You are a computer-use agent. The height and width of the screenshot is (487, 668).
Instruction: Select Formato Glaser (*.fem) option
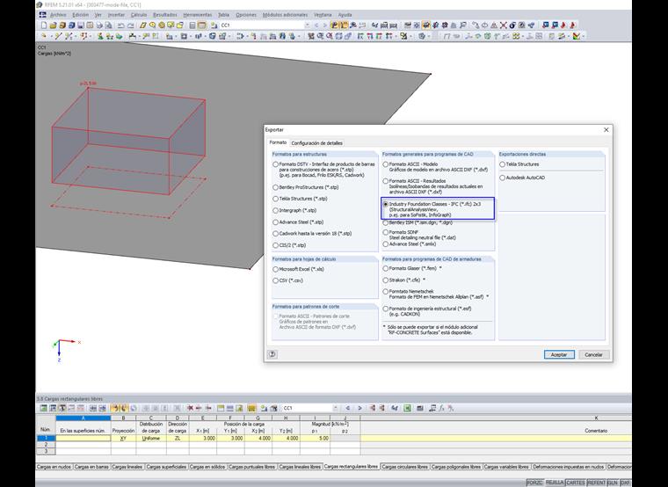point(386,268)
